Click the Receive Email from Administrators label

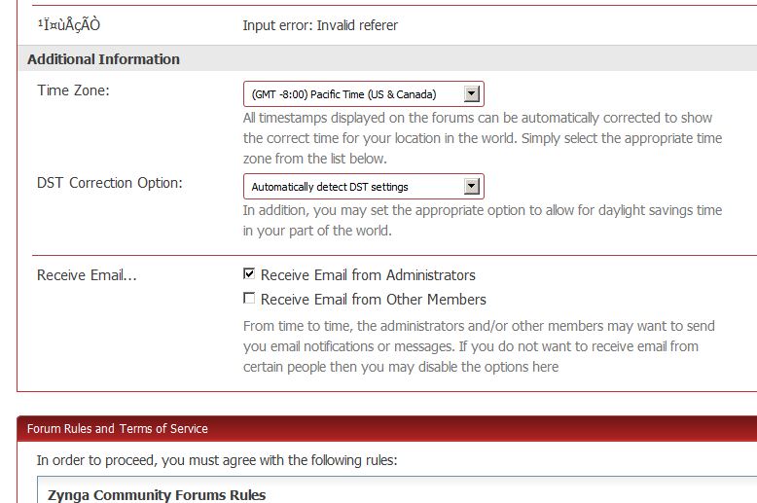click(368, 275)
